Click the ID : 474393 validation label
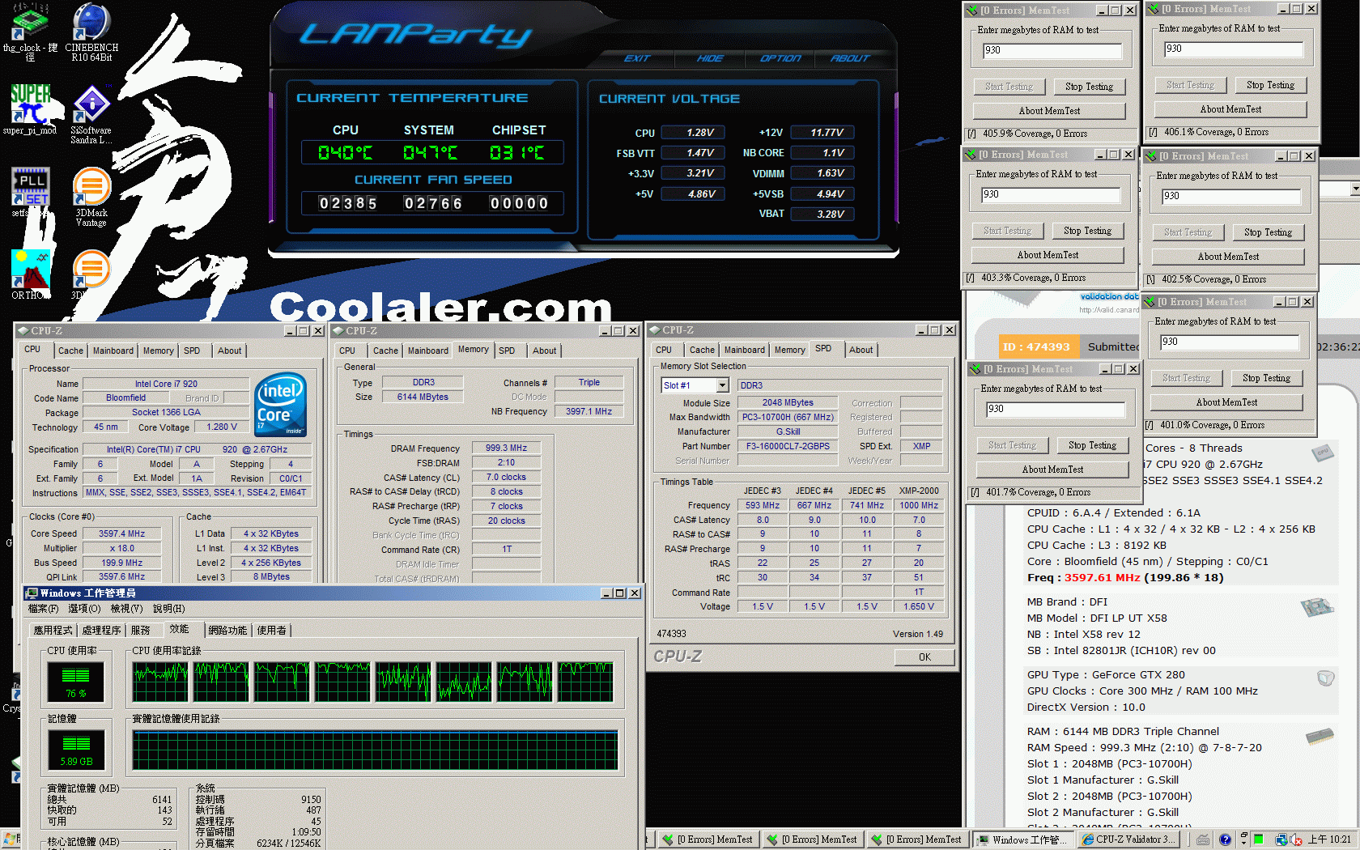 pyautogui.click(x=1036, y=346)
